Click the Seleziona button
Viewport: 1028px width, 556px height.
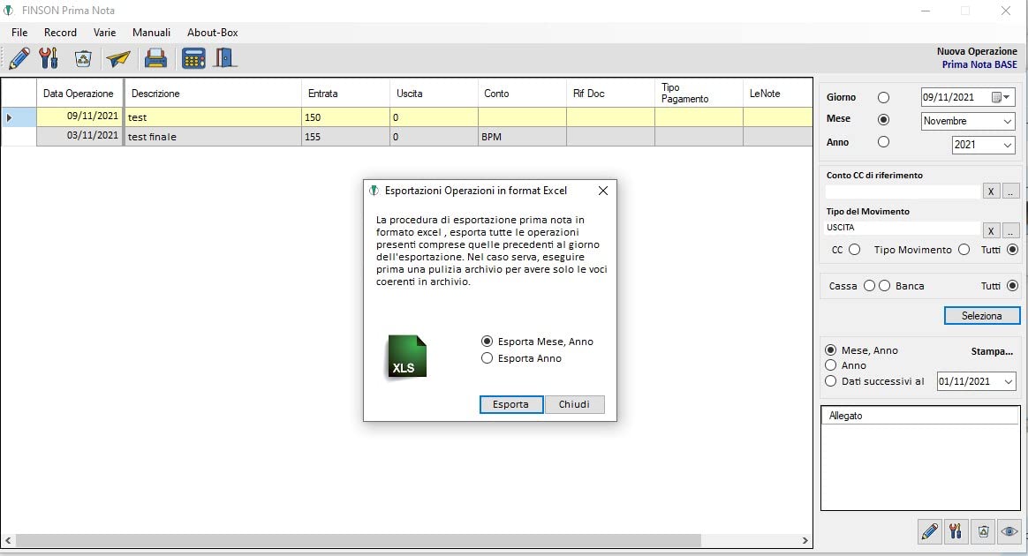pos(981,316)
